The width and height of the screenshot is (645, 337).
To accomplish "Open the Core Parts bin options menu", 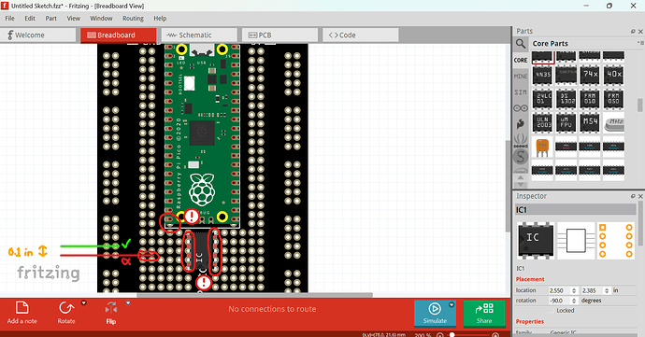I will (640, 43).
